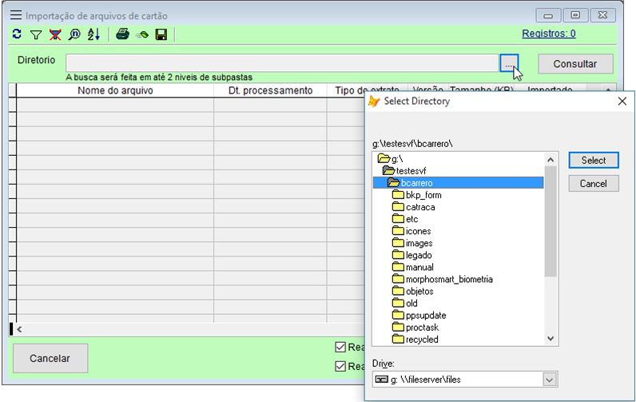Toggle the upper checkbox beside the Cancelar button
Screen dimensions: 636x402
[x=341, y=347]
